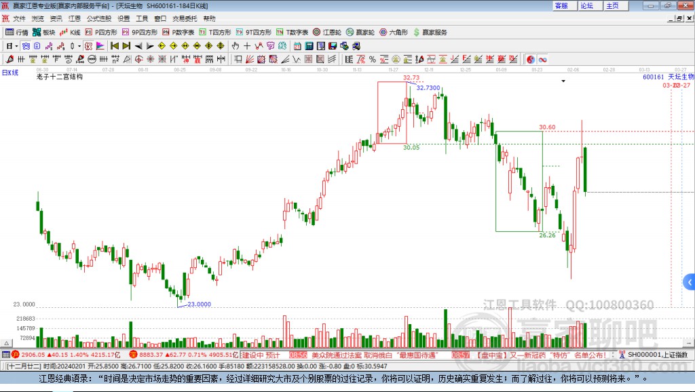Toggle the pink flag icon
The width and height of the screenshot is (695, 392).
[x=100, y=46]
